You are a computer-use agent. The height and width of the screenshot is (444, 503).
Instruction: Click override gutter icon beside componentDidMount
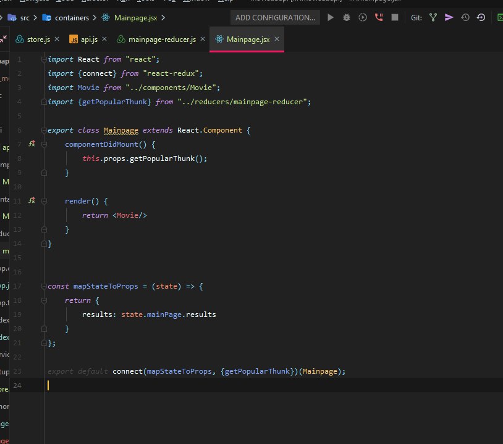pos(32,144)
